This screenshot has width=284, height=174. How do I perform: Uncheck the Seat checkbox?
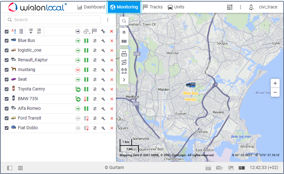coord(7,79)
